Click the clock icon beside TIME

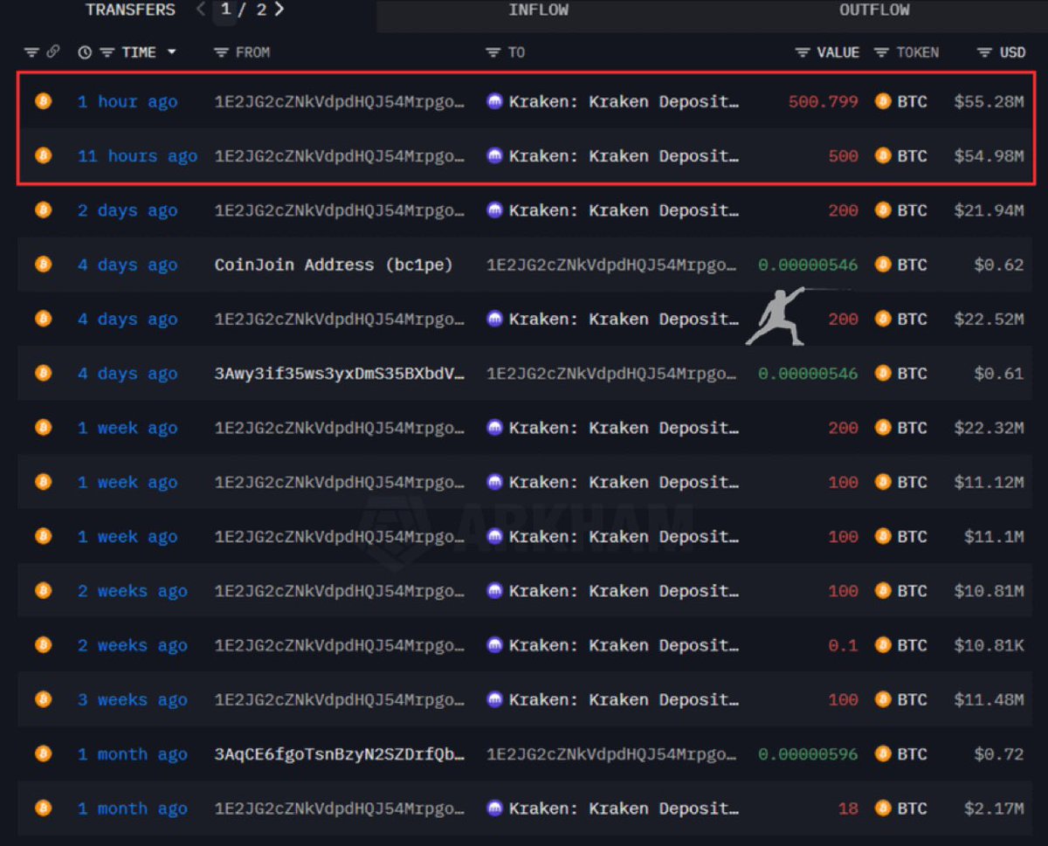[x=85, y=52]
